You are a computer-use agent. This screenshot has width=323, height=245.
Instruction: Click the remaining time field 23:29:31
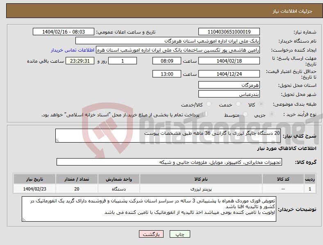80,61
